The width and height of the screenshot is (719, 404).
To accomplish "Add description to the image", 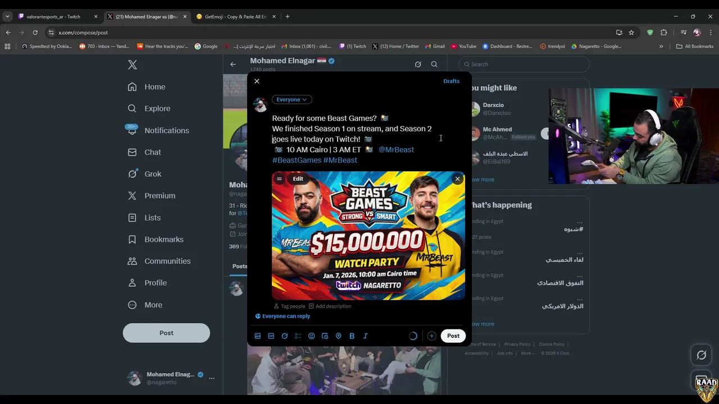I will [330, 306].
